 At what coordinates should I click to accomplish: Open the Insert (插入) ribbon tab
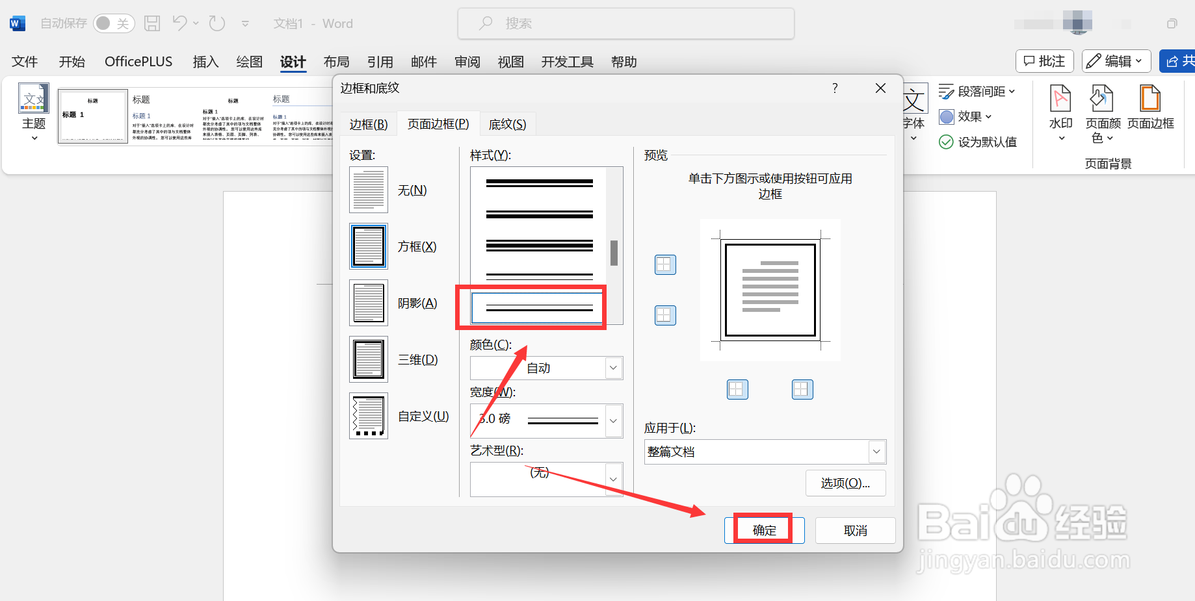(x=205, y=62)
